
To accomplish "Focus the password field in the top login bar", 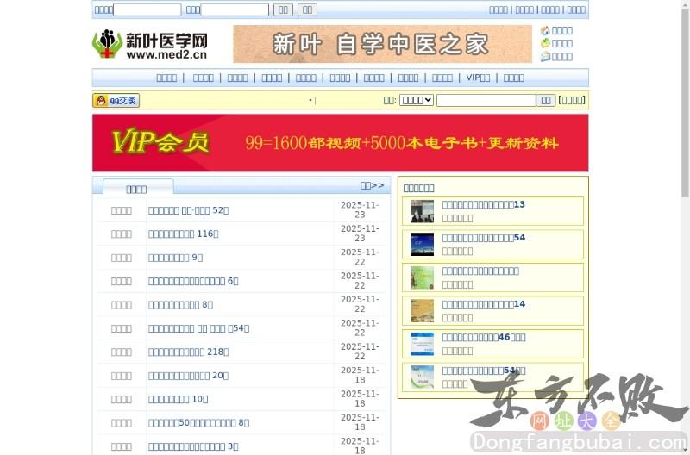I will pyautogui.click(x=235, y=9).
